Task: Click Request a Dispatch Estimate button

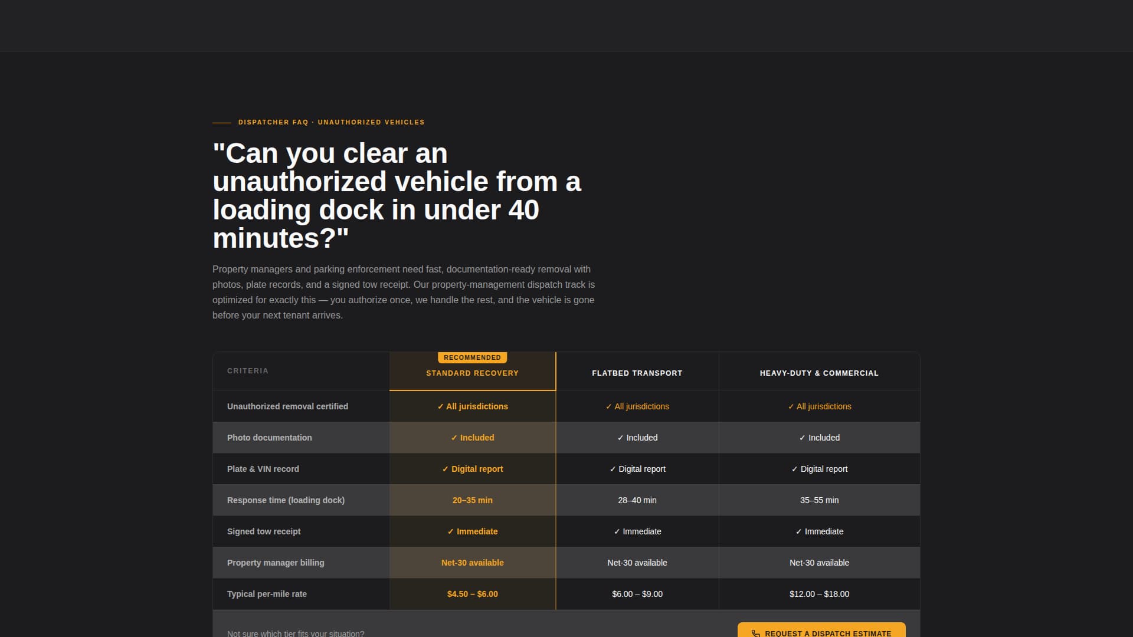Action: [x=821, y=630]
